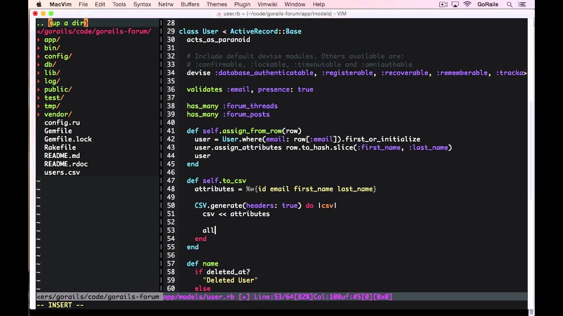Open the Apple menu

tap(39, 4)
